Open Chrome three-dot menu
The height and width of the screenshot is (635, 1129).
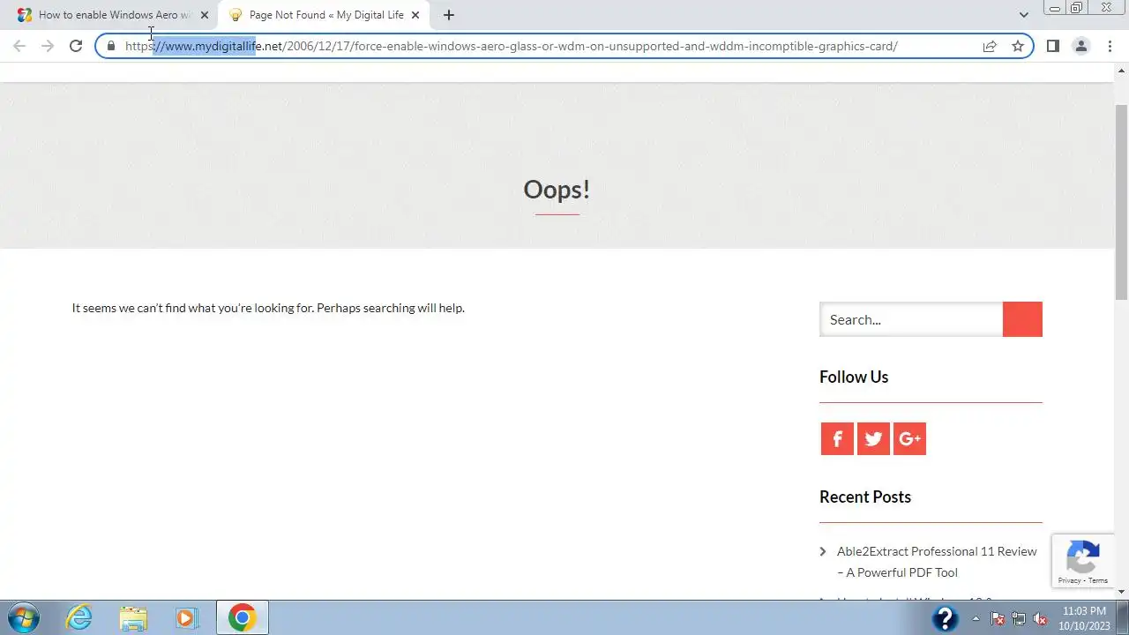pyautogui.click(x=1110, y=46)
